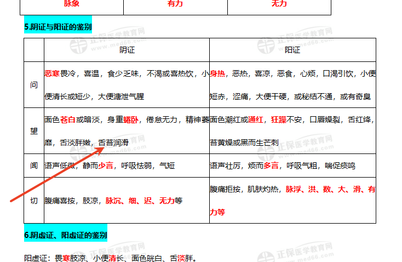
Task: Click the 闻 row label cell
Action: point(34,165)
